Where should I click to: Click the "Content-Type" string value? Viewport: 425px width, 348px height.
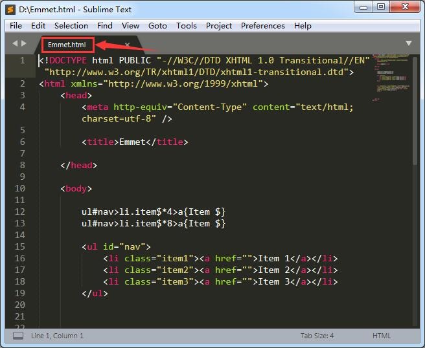pos(210,107)
